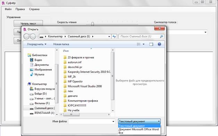Open the Синтезатор голоса dropdown
Screen dimensions: 218x136
[x=206, y=32]
